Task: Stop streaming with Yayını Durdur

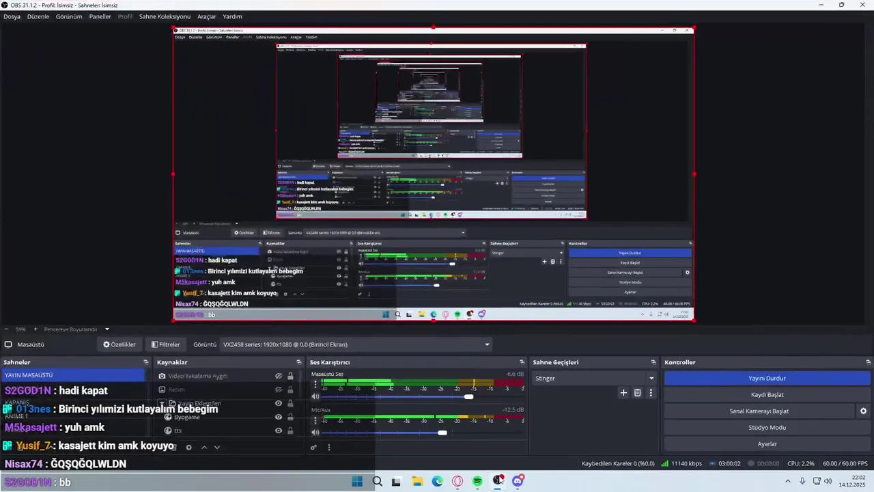Action: [767, 379]
